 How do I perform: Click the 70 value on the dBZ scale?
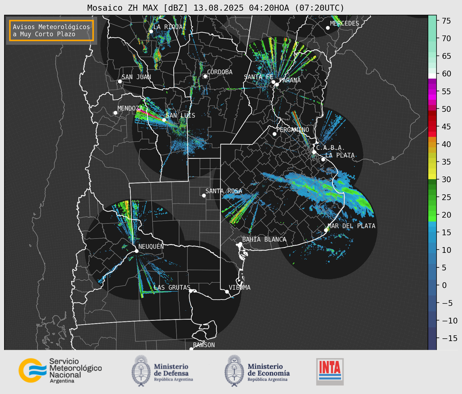point(446,38)
